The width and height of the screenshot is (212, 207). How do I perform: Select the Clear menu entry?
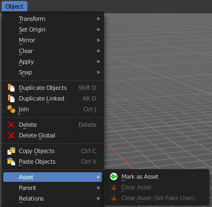click(53, 51)
